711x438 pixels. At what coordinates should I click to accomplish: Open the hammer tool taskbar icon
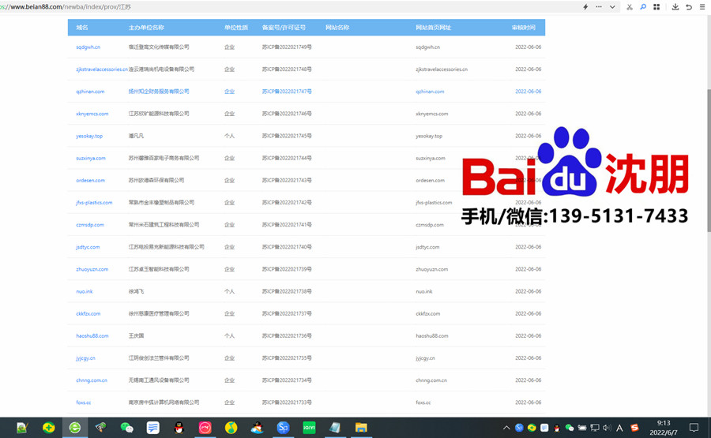[x=100, y=428]
